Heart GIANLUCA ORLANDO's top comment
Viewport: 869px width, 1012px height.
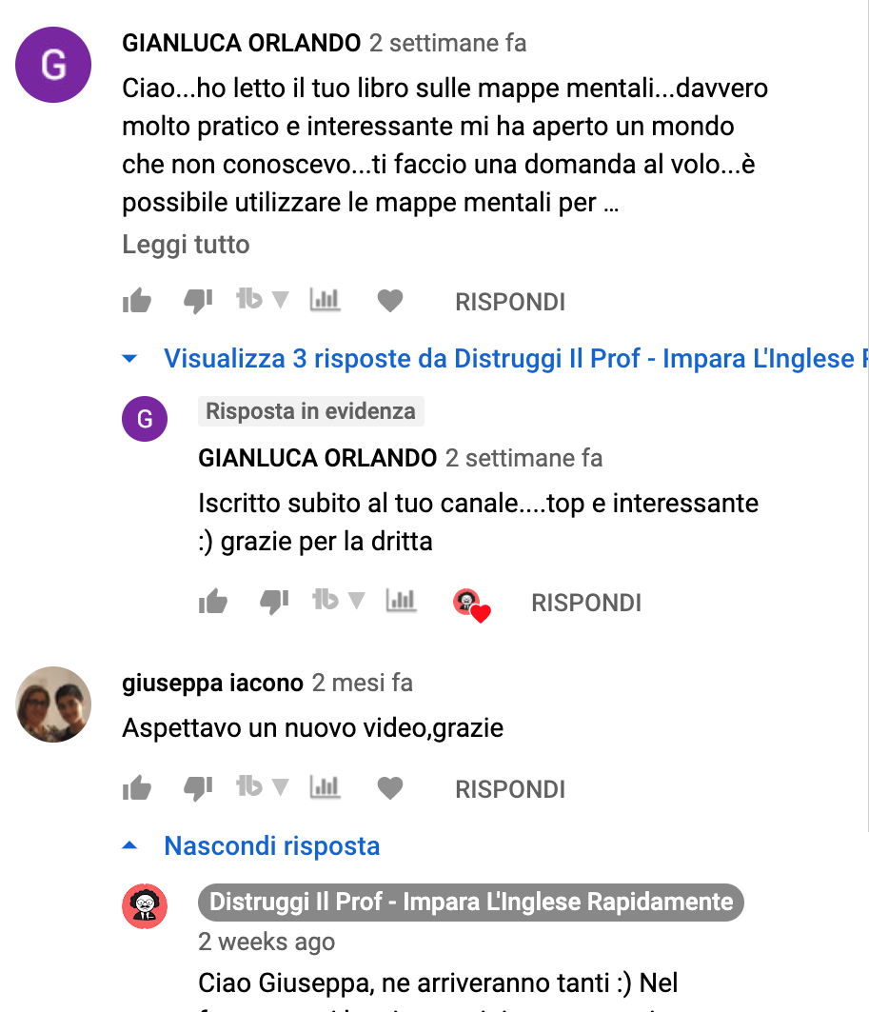(x=390, y=301)
